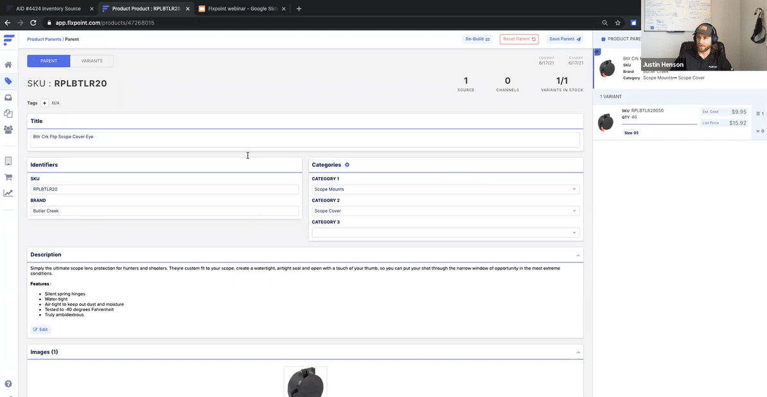Click the browser forward arrow
The height and width of the screenshot is (397, 767).
[x=20, y=22]
